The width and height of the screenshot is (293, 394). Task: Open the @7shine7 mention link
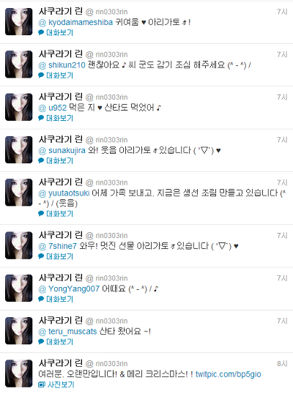pos(57,246)
